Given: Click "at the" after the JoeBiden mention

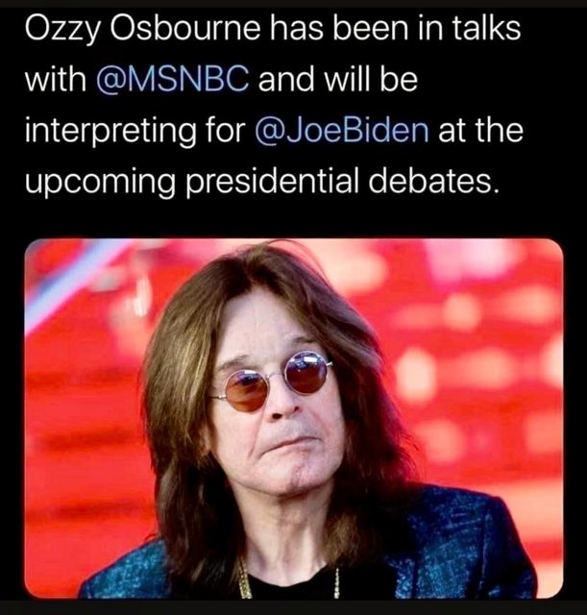Looking at the screenshot, I should (x=480, y=131).
